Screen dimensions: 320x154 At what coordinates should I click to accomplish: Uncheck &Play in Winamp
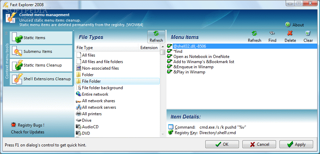pyautogui.click(x=170, y=72)
